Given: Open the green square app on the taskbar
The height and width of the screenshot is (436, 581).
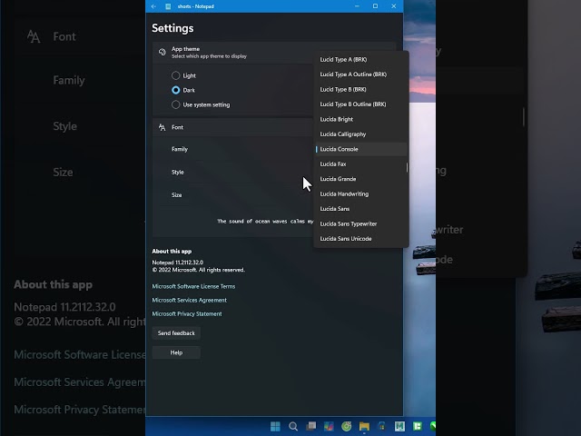Looking at the screenshot, I should [418, 426].
